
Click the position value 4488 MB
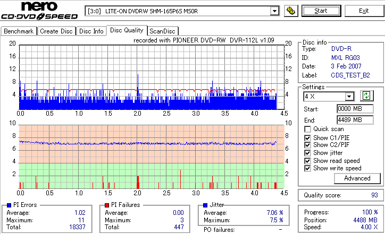pos(365,220)
